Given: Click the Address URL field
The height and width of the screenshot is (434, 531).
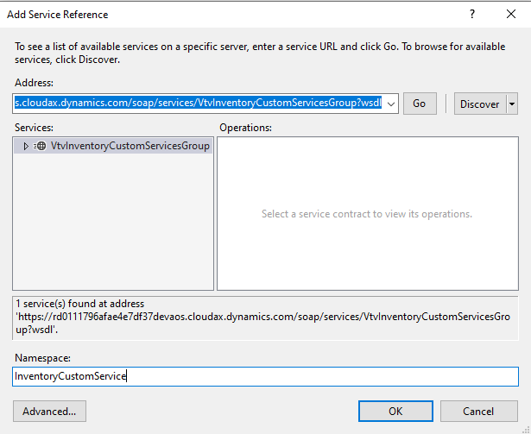Looking at the screenshot, I should click(x=199, y=104).
